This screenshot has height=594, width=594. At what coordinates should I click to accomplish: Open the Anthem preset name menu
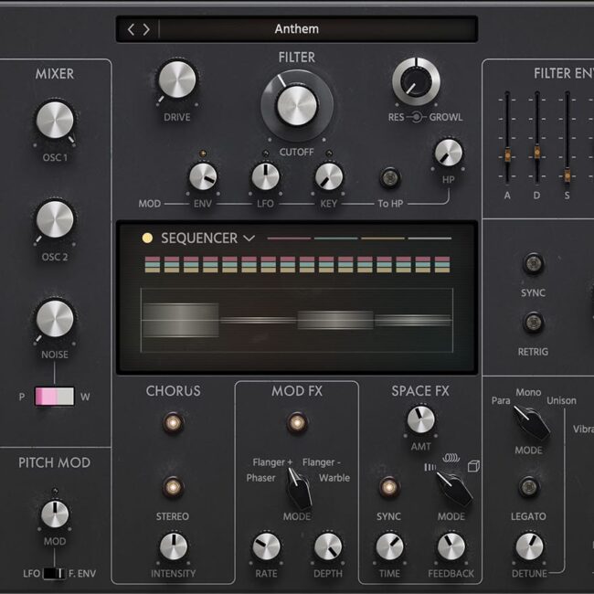coord(297,29)
